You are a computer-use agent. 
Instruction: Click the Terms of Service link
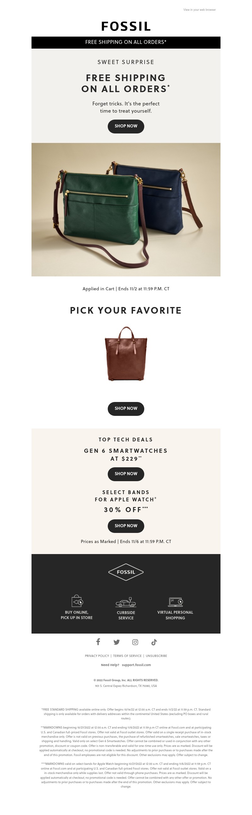[x=127, y=656]
